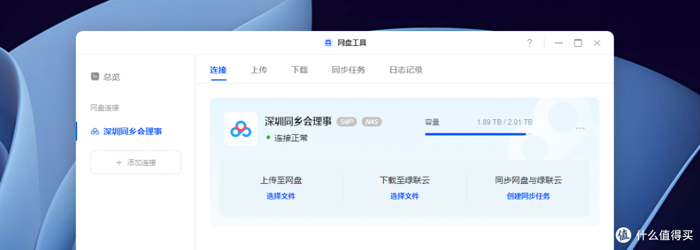Open the 日志记录 tab
The image size is (700, 250).
click(x=406, y=70)
